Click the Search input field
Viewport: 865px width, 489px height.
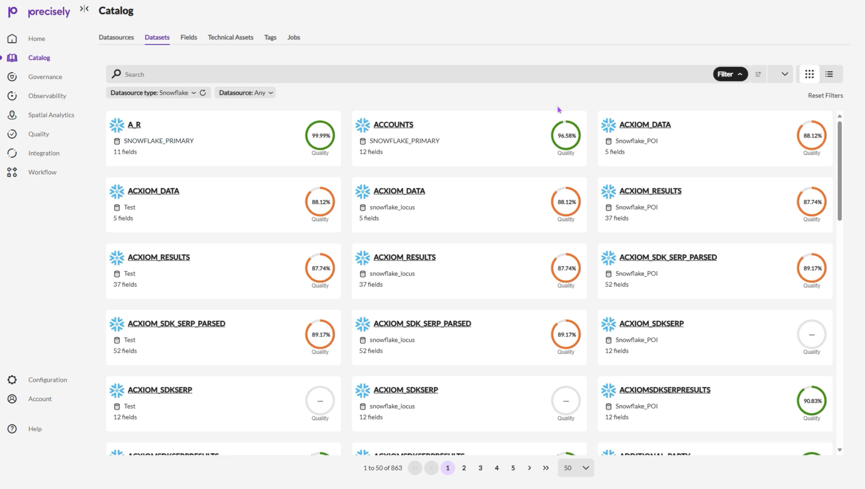coord(389,74)
